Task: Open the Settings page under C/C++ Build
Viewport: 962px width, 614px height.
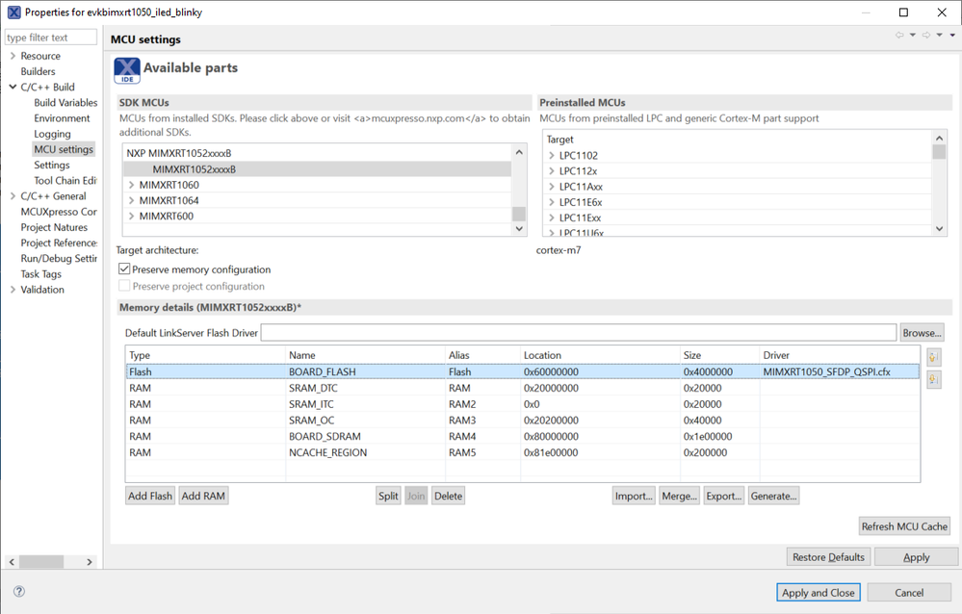Action: (52, 165)
